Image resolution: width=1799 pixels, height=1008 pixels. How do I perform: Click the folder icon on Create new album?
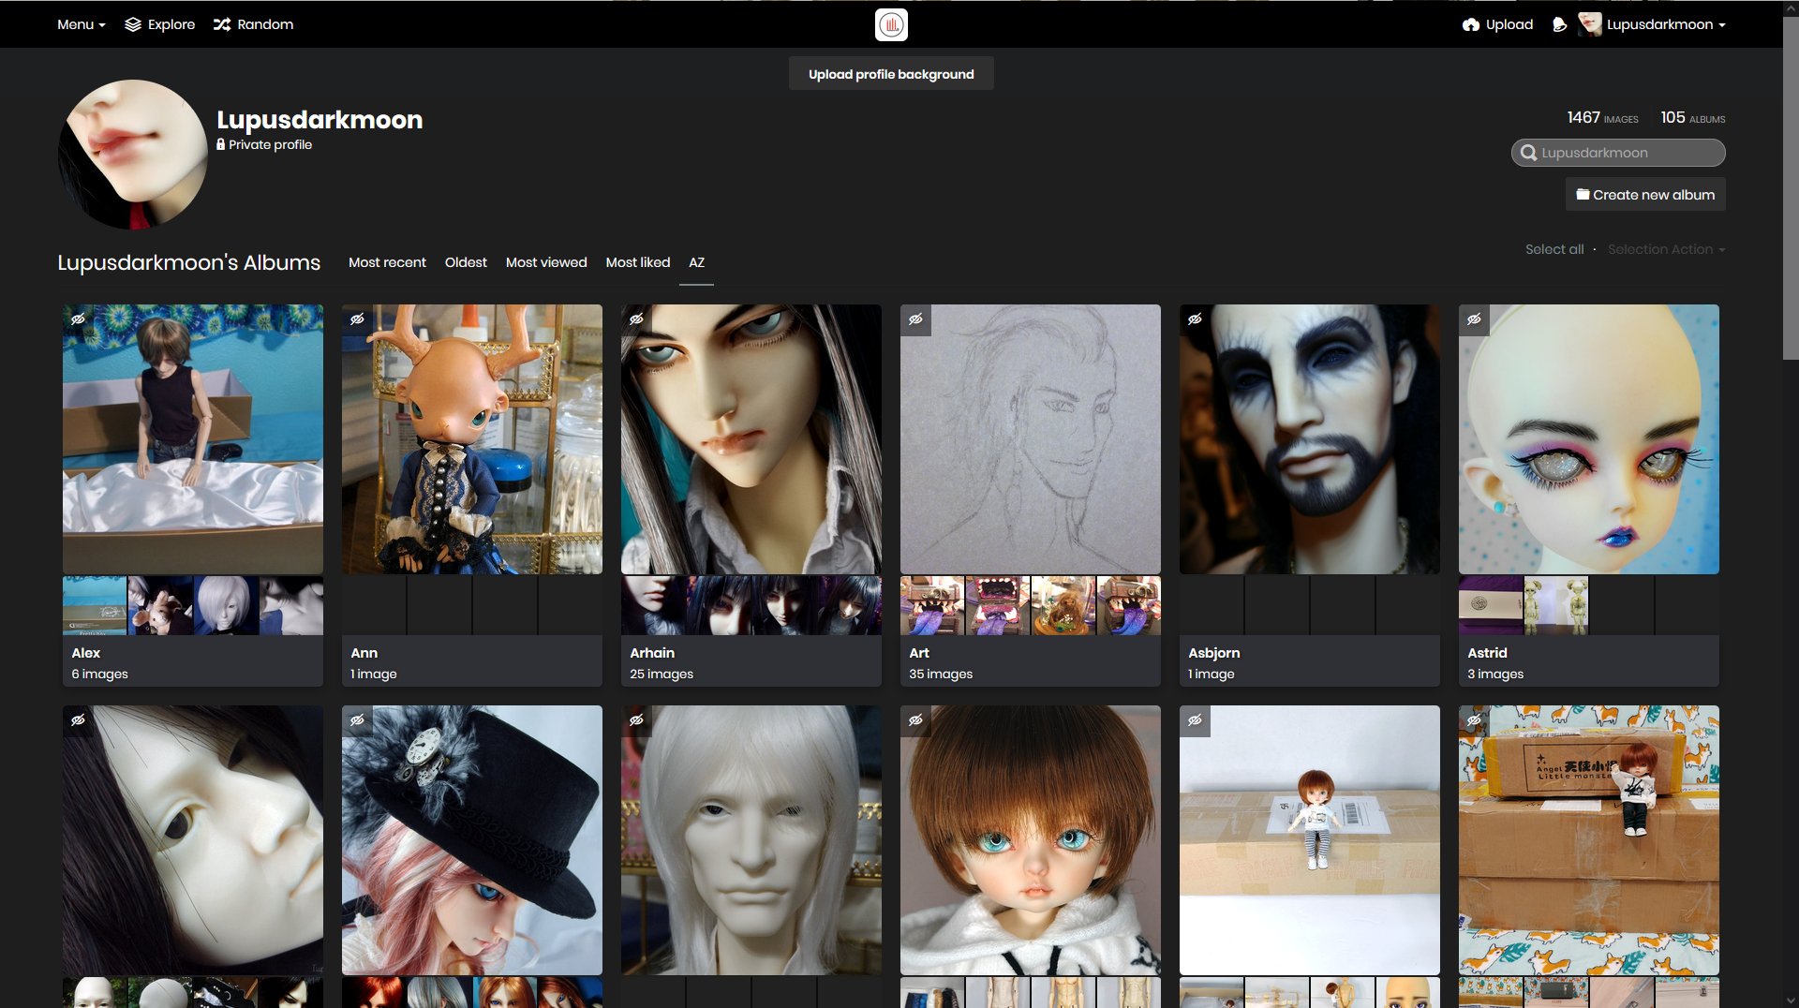click(x=1583, y=194)
